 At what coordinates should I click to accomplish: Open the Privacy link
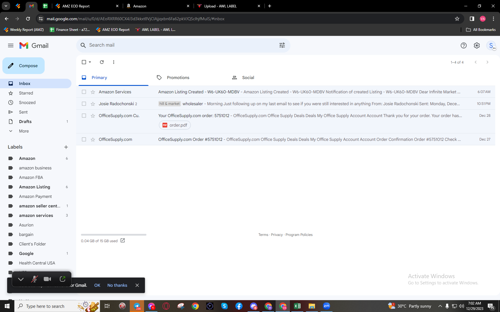[x=277, y=235]
